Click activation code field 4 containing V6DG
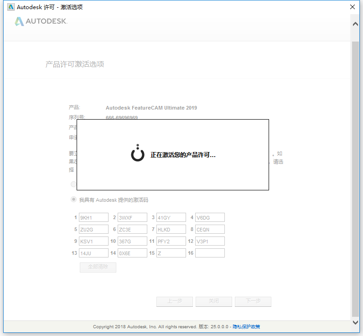This screenshot has height=336, width=363. 210,218
